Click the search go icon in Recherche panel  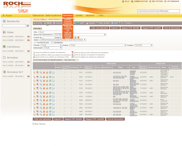pyautogui.click(x=28, y=26)
